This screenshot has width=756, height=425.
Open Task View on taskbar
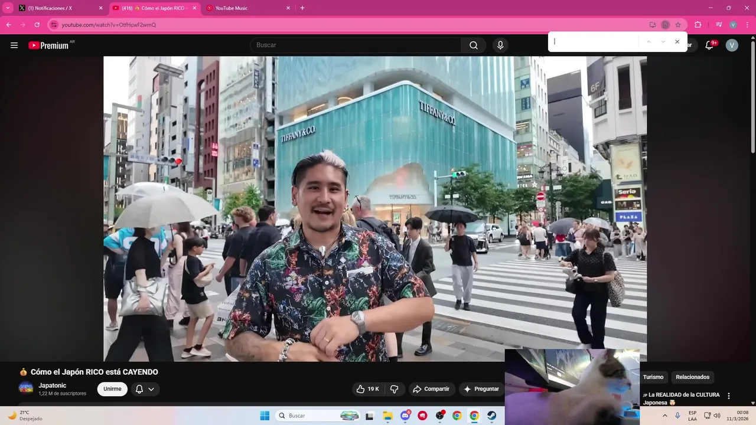click(370, 416)
